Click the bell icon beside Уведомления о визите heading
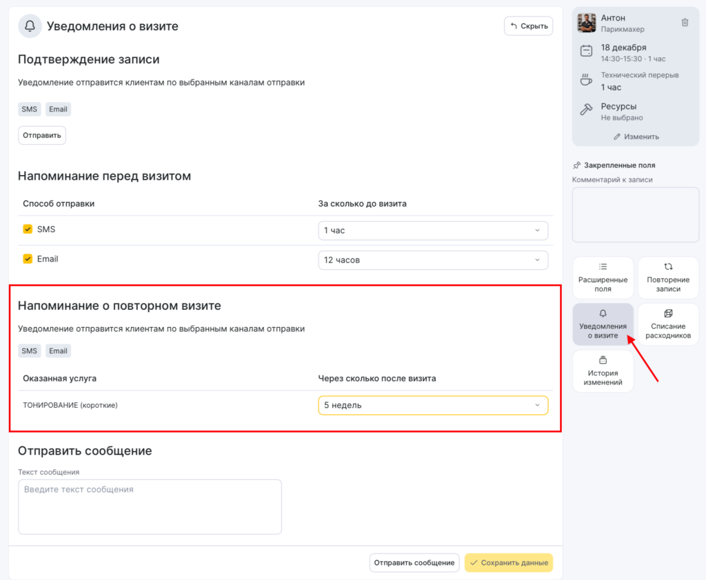Viewport: 706px width, 580px height. click(x=30, y=26)
